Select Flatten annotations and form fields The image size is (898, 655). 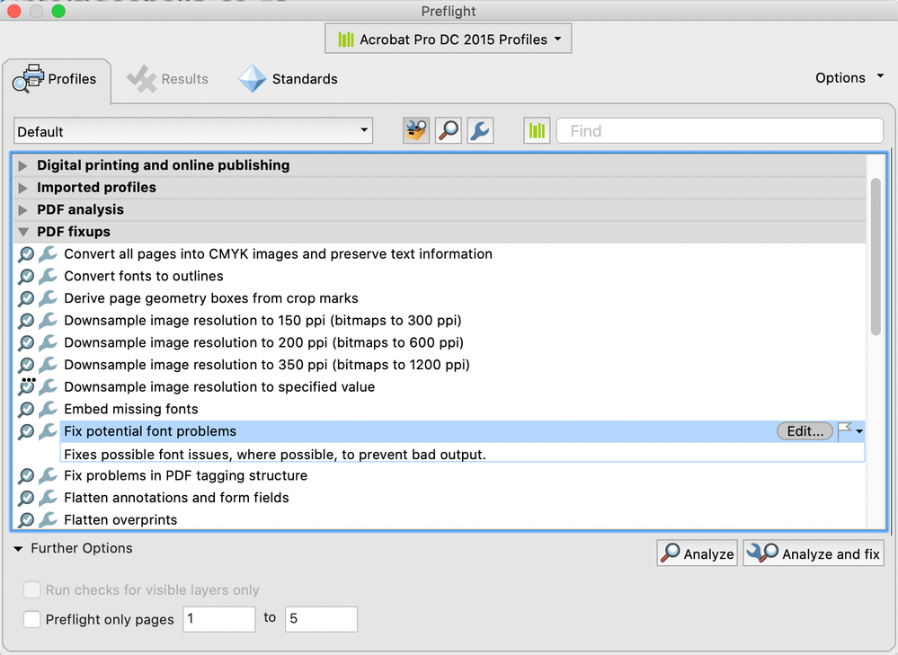pos(176,498)
